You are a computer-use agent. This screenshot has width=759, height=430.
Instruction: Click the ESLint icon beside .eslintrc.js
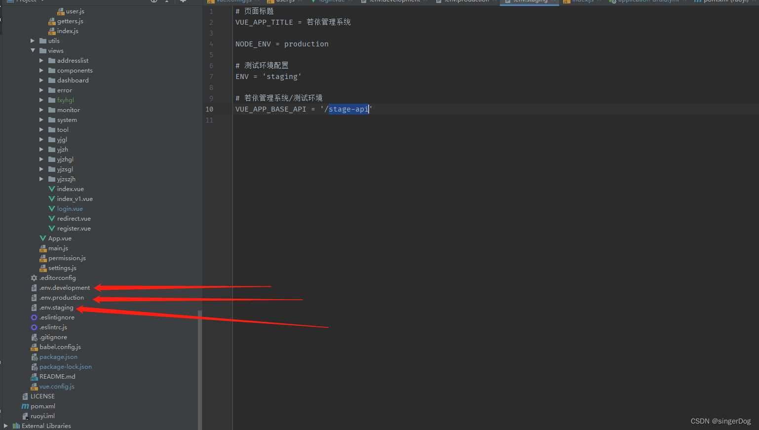point(34,327)
